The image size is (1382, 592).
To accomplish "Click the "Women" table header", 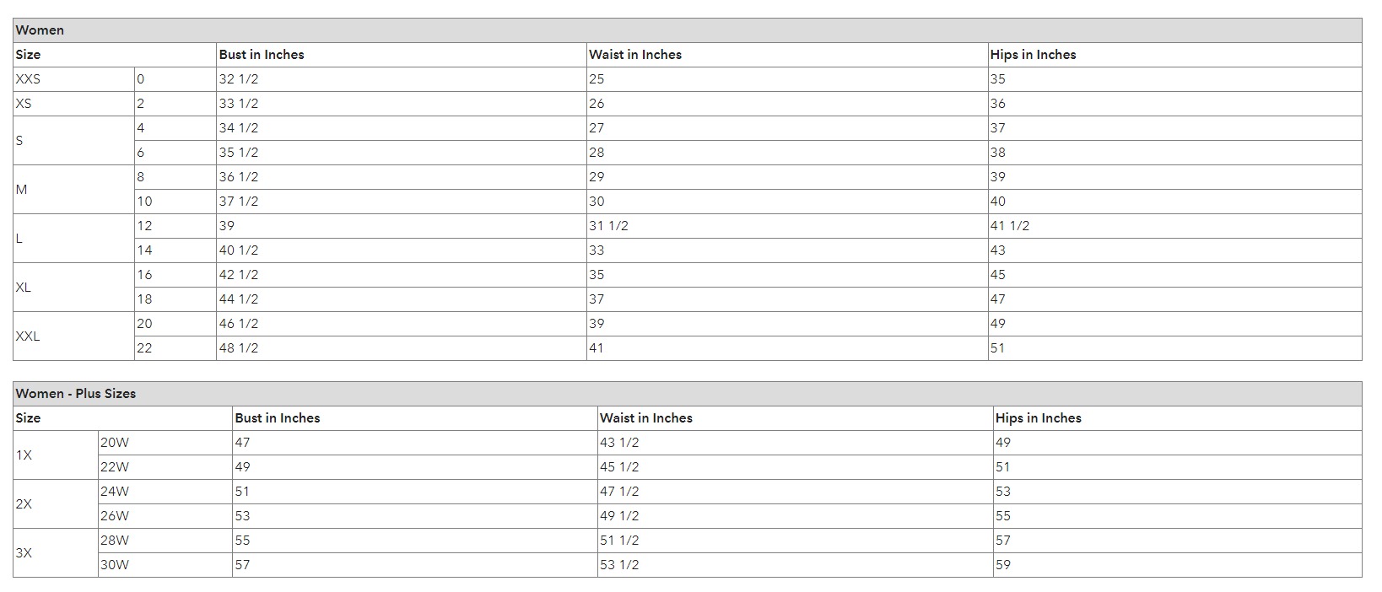I will pyautogui.click(x=40, y=30).
